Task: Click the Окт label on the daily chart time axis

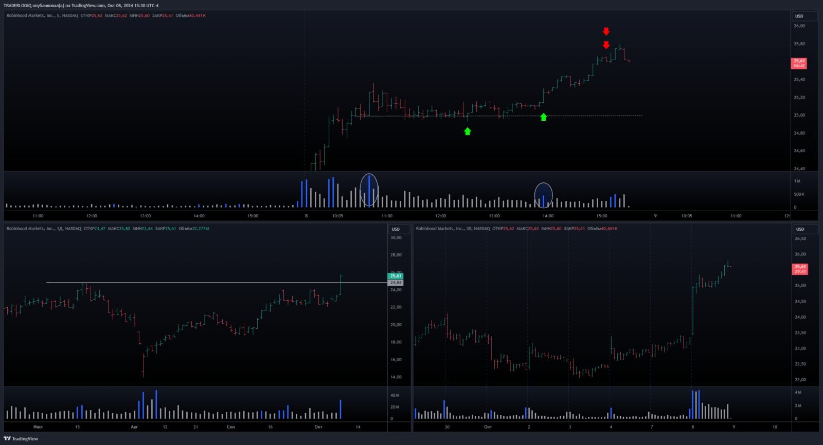Action: tap(318, 427)
